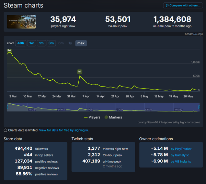Click the compare icon in Compare button
Screen dimensions: 206x184
[x=167, y=5]
